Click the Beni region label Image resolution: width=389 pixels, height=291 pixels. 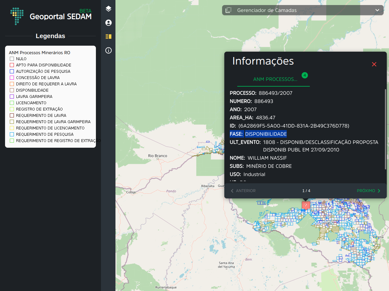[x=249, y=260]
